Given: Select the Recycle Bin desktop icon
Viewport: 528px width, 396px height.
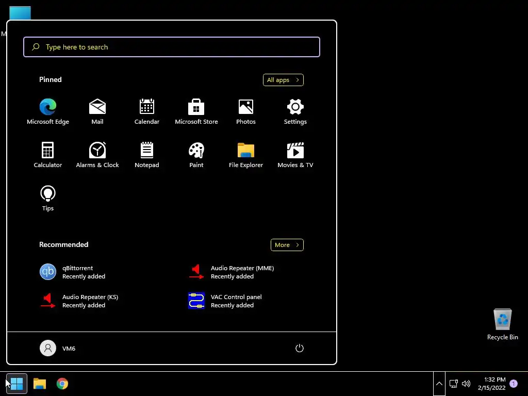Looking at the screenshot, I should click(502, 324).
